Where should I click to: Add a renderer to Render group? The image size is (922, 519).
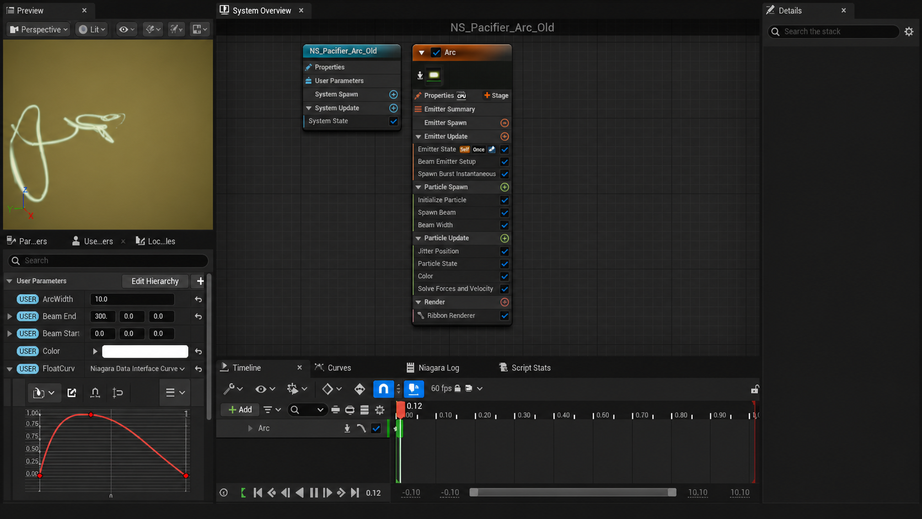[504, 302]
